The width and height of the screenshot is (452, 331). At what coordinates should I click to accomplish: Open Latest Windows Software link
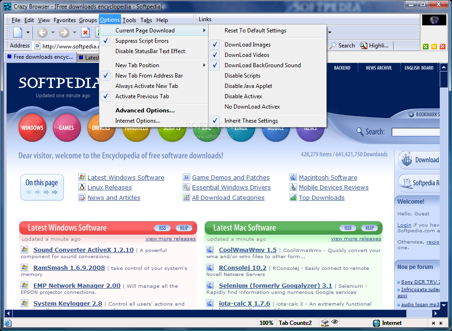126,177
